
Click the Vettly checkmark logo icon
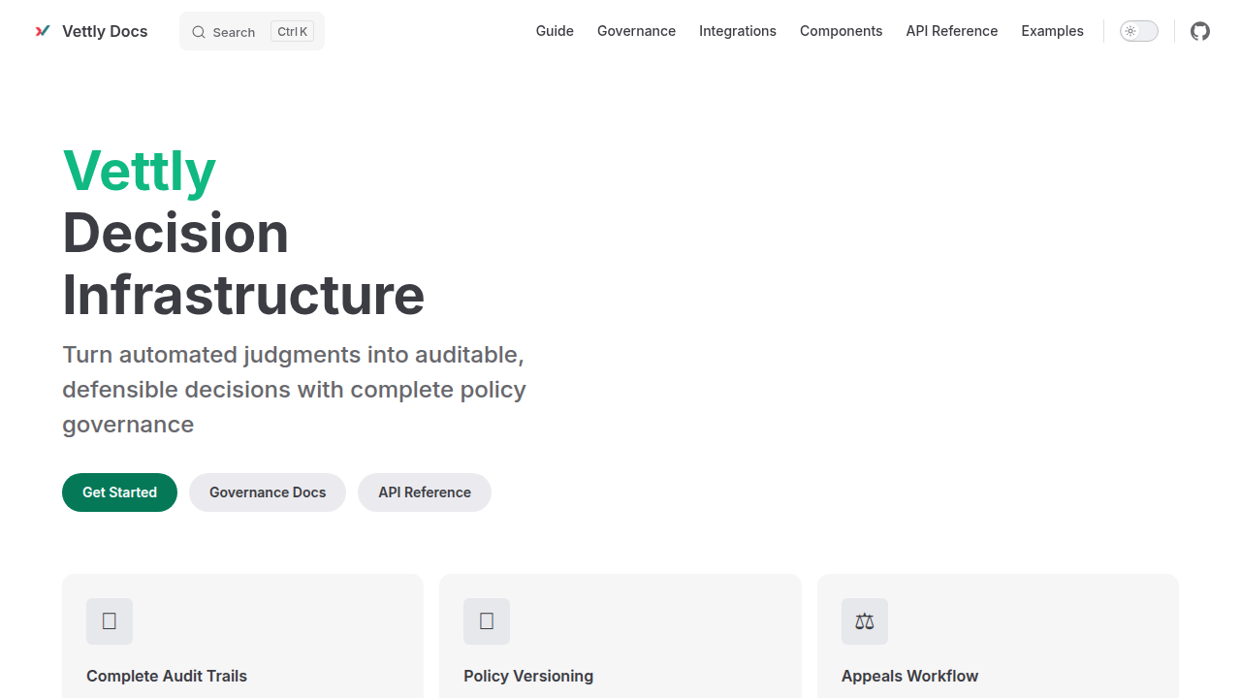43,31
